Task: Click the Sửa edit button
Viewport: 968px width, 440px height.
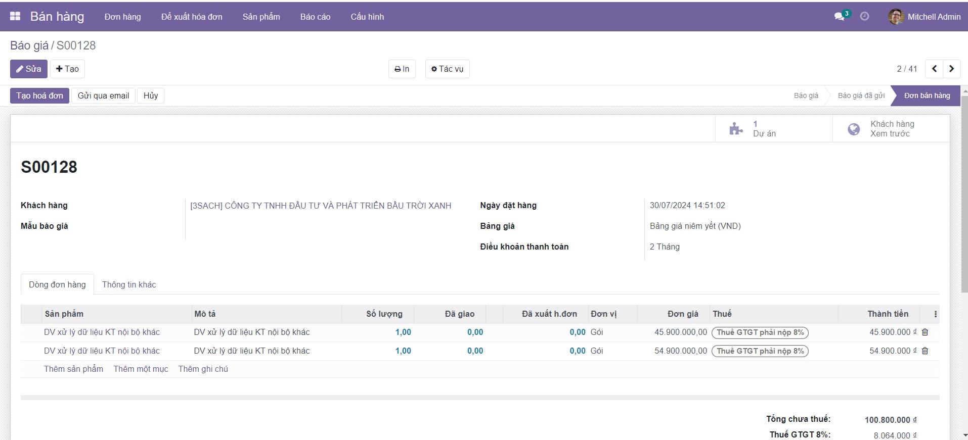Action: coord(29,69)
